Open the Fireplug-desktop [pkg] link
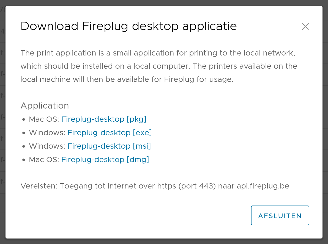328x244 pixels. 104,119
